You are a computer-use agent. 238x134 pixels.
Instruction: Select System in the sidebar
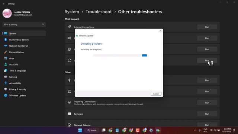coord(24,33)
